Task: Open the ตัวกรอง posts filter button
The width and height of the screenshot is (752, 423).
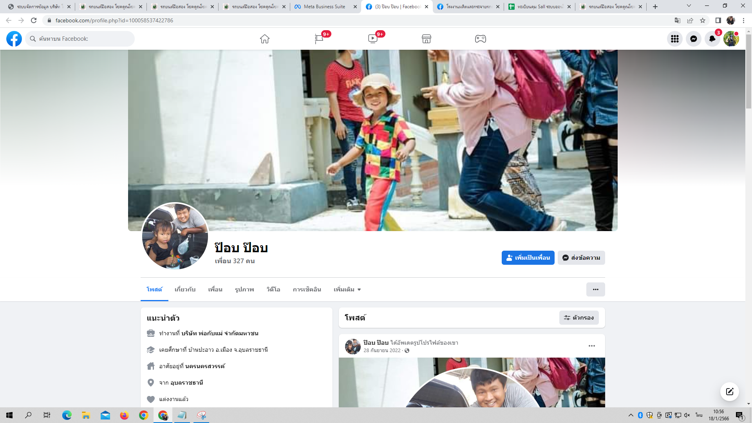Action: click(x=579, y=318)
